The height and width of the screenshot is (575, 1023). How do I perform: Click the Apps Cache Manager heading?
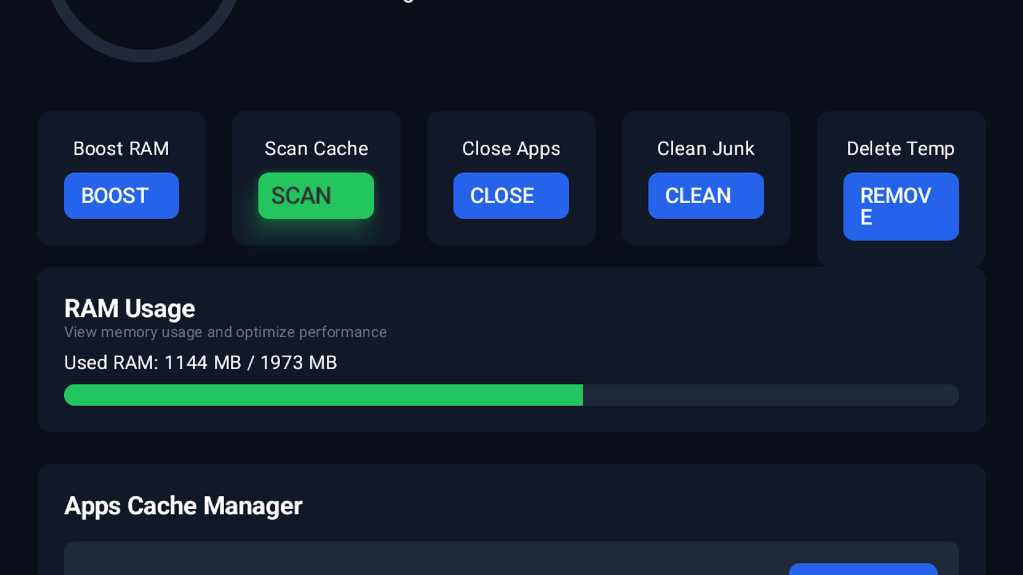[x=183, y=506]
